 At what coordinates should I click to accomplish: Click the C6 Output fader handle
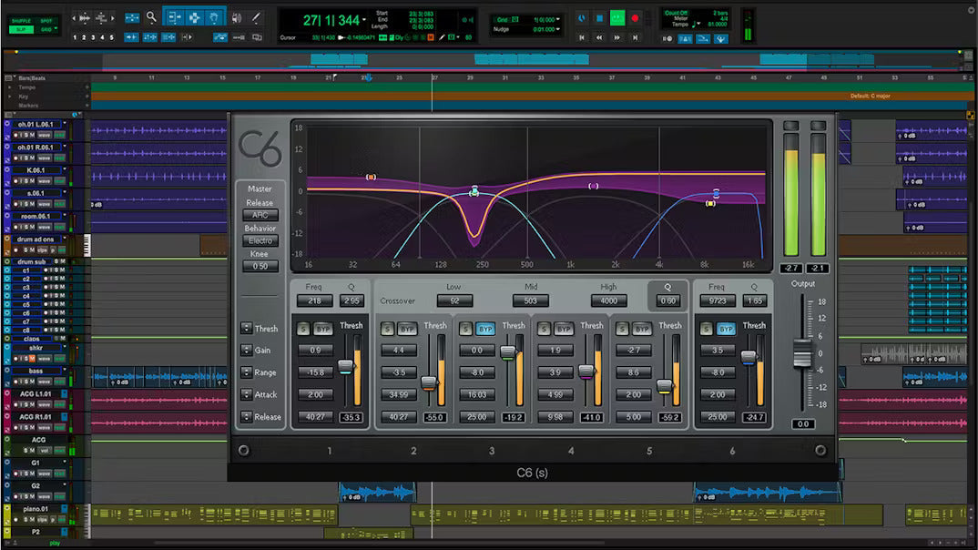coord(802,353)
